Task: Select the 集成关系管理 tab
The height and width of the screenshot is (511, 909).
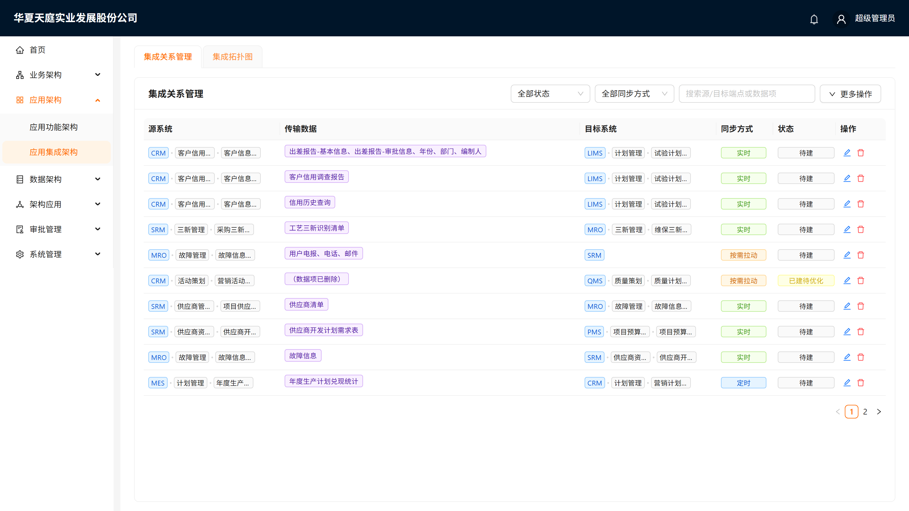Action: coord(168,57)
